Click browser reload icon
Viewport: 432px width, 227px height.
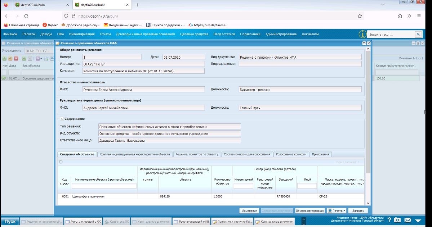click(26, 16)
